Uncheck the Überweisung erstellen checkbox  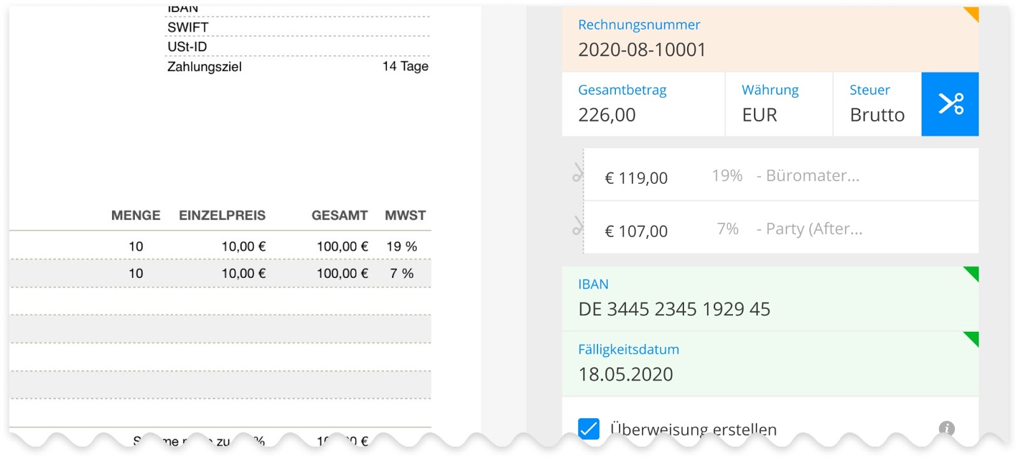coord(589,428)
